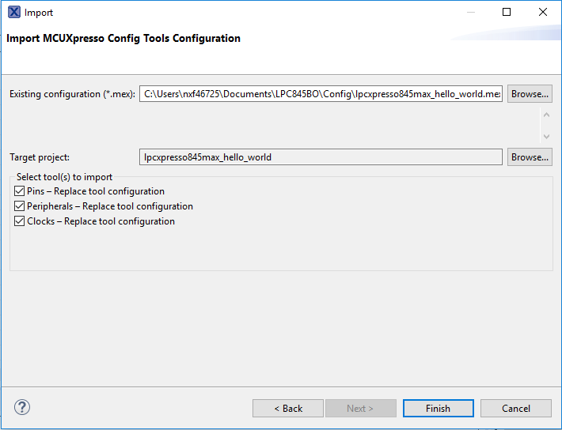Screen dimensions: 562x430
Task: Browse for existing .mex configuration file
Action: [x=530, y=94]
